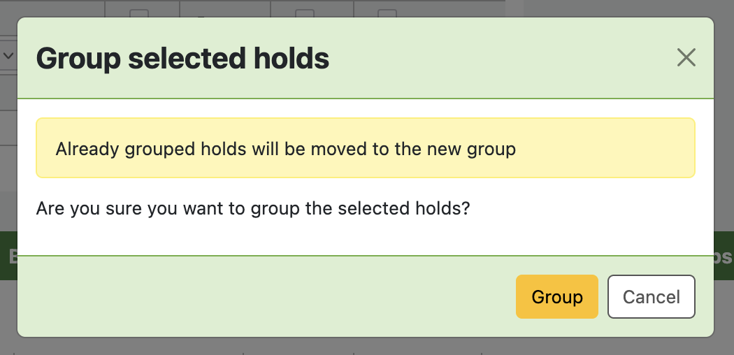Click the "Are you sure" confirmation question
This screenshot has height=355, width=734.
pyautogui.click(x=252, y=208)
